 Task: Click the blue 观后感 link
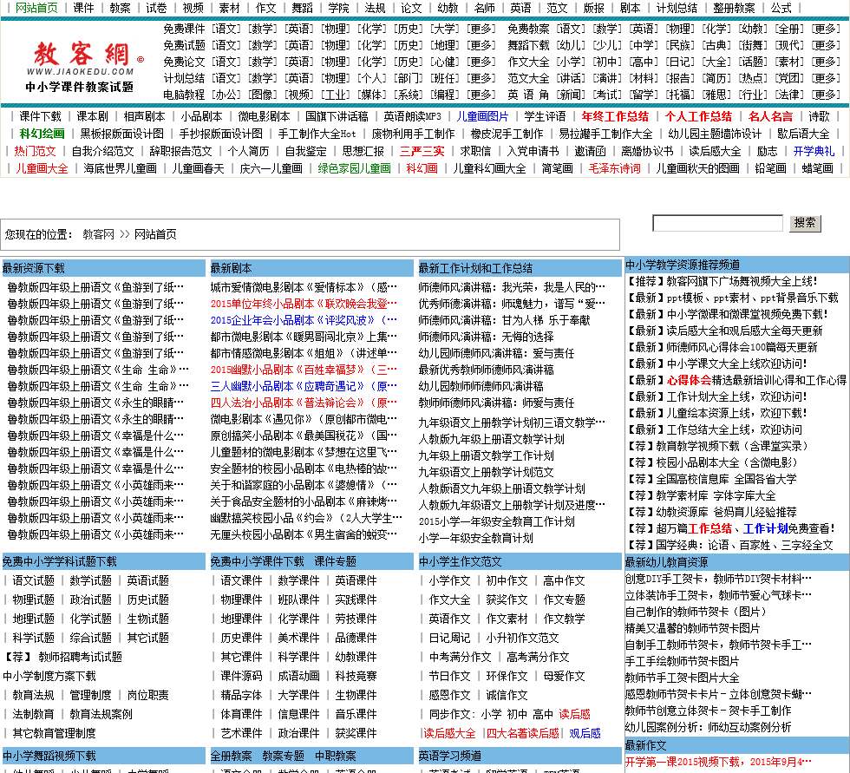pyautogui.click(x=585, y=733)
